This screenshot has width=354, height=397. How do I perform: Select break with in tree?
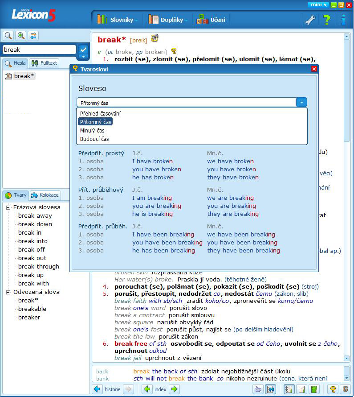pyautogui.click(x=33, y=284)
